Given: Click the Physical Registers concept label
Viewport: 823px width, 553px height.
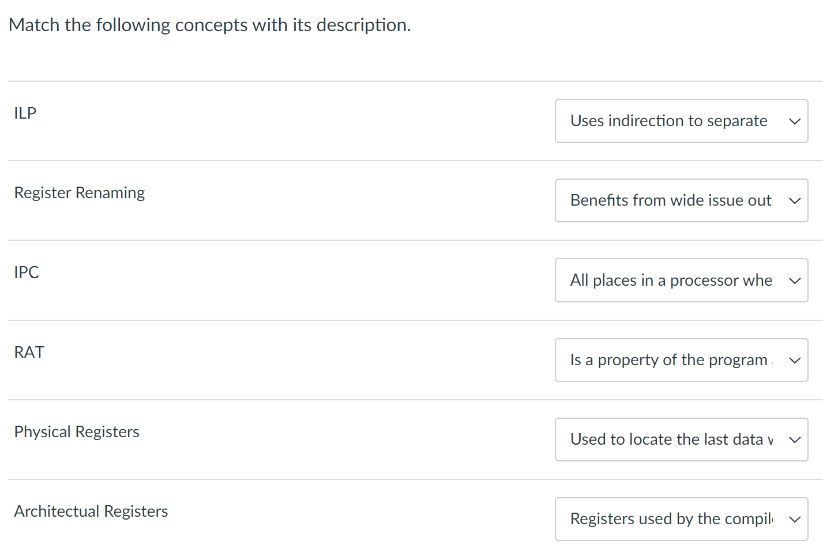Looking at the screenshot, I should click(77, 432).
